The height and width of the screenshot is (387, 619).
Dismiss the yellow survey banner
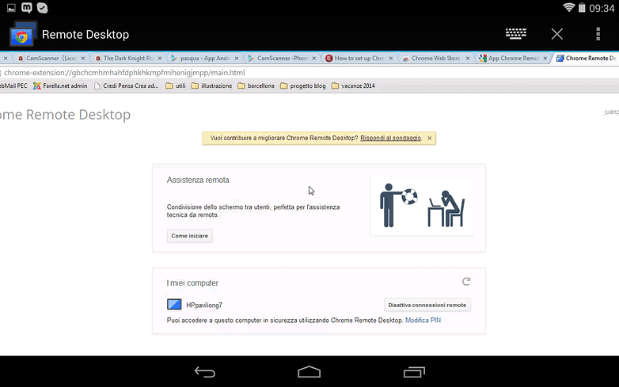[430, 138]
